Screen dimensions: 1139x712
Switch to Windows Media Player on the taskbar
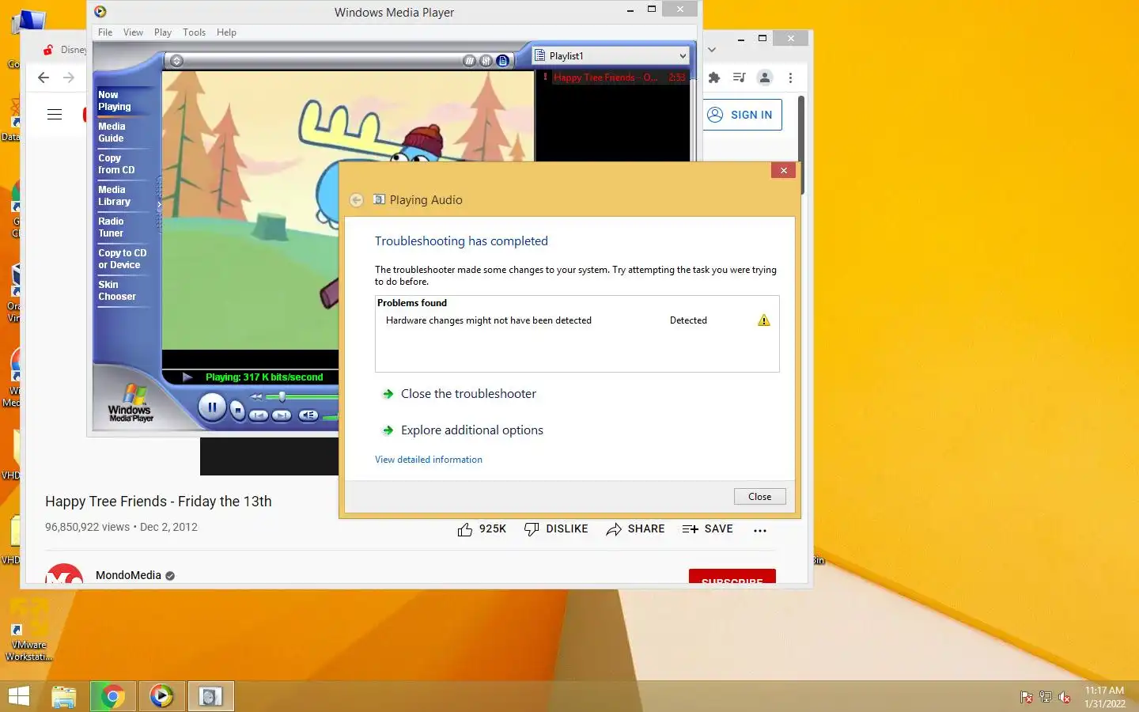(x=161, y=696)
